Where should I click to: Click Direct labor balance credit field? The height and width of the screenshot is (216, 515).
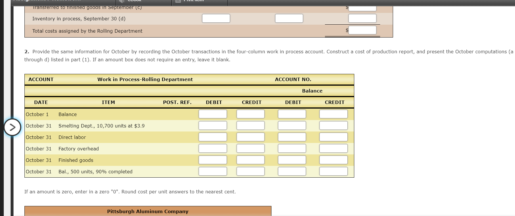pos(334,137)
